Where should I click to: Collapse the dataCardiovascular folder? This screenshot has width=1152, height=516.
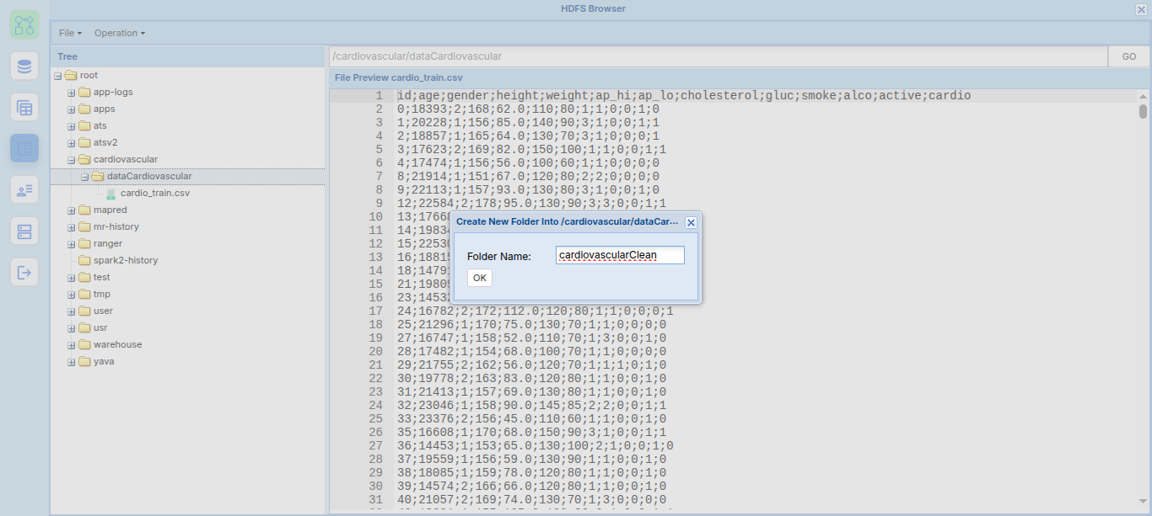(85, 177)
